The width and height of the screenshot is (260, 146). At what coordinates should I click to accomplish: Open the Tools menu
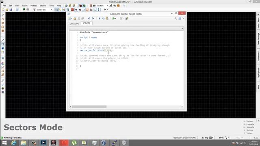[x=52, y=6]
